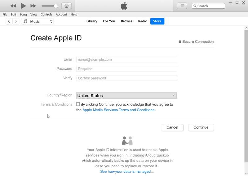248x176 pixels.
Task: Click the fast forward next track icon
Action: coord(33,6)
